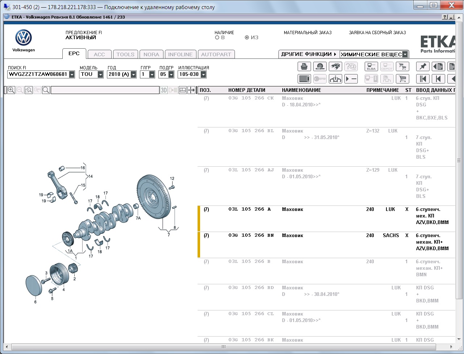464x354 pixels.
Task: Click the binoculars search icon
Action: [x=335, y=66]
